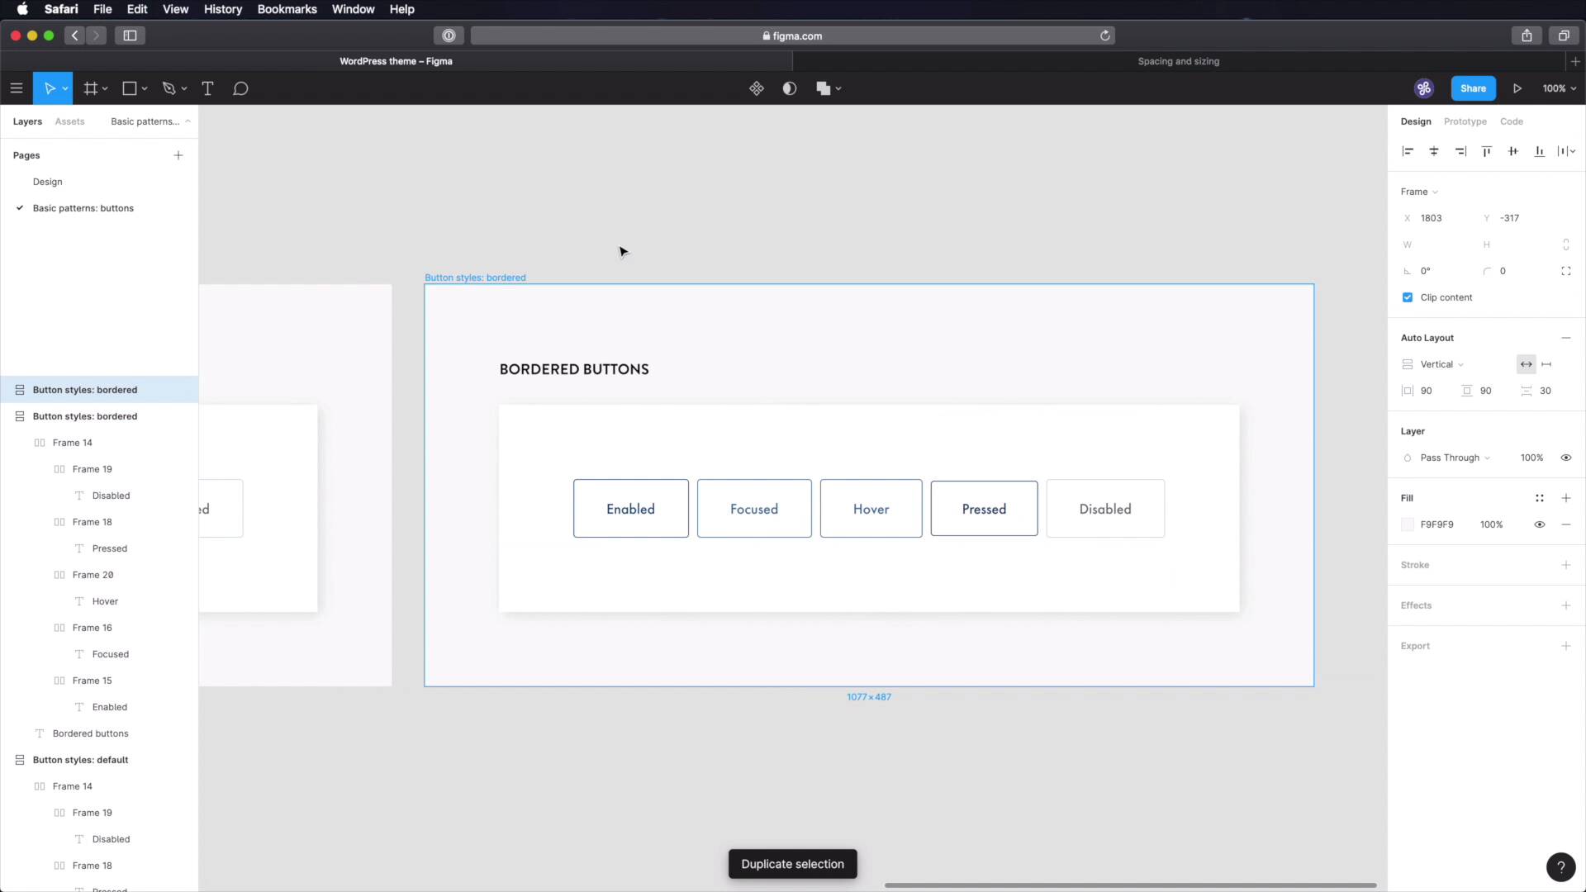Click the blue Share button

[x=1472, y=88]
